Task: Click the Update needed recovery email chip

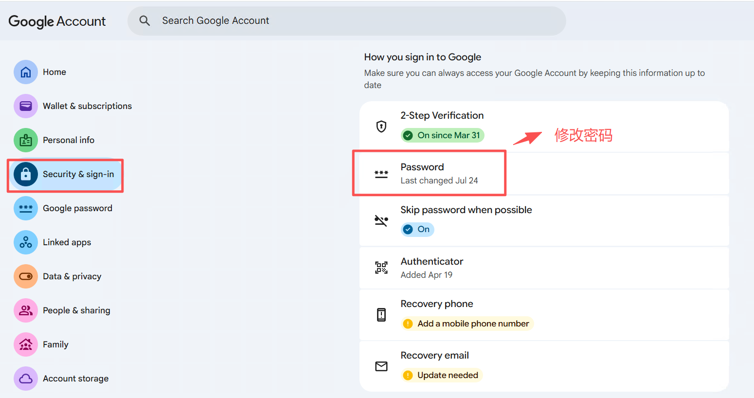Action: point(442,375)
